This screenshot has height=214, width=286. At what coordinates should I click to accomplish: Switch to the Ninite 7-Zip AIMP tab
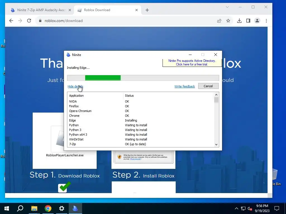click(x=40, y=10)
